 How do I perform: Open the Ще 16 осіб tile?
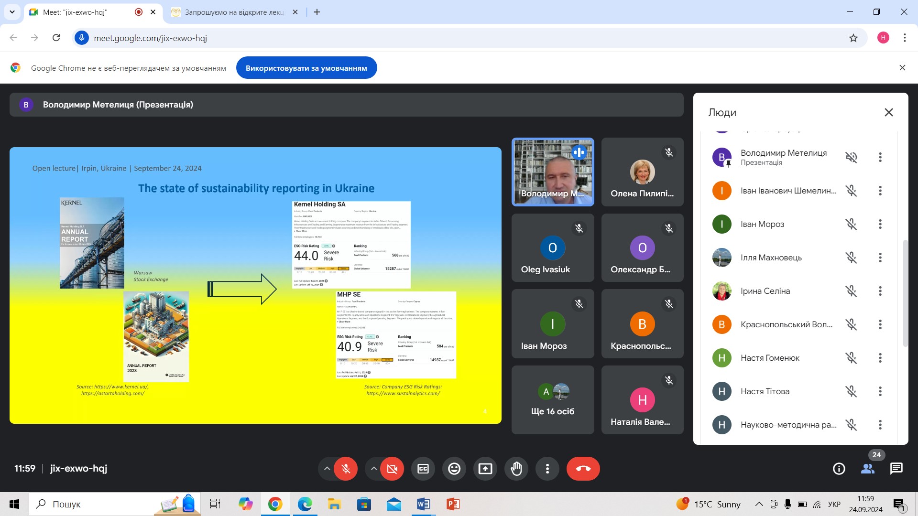(553, 400)
